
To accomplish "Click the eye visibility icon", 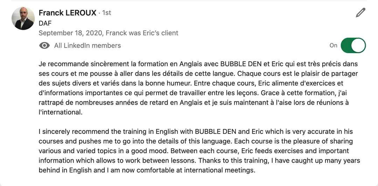I will (44, 45).
